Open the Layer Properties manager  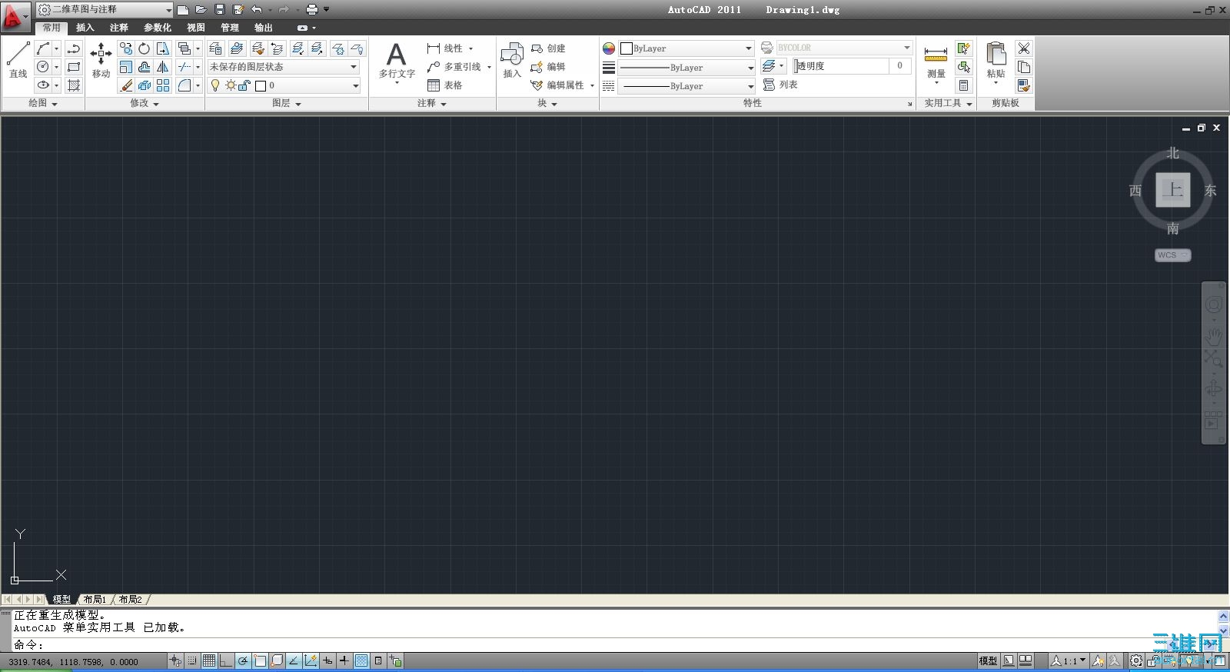[x=216, y=48]
